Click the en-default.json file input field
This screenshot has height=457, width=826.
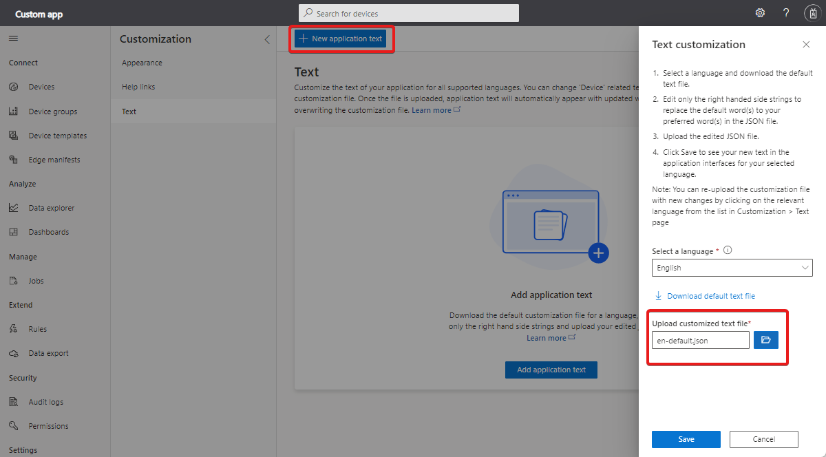(x=700, y=340)
